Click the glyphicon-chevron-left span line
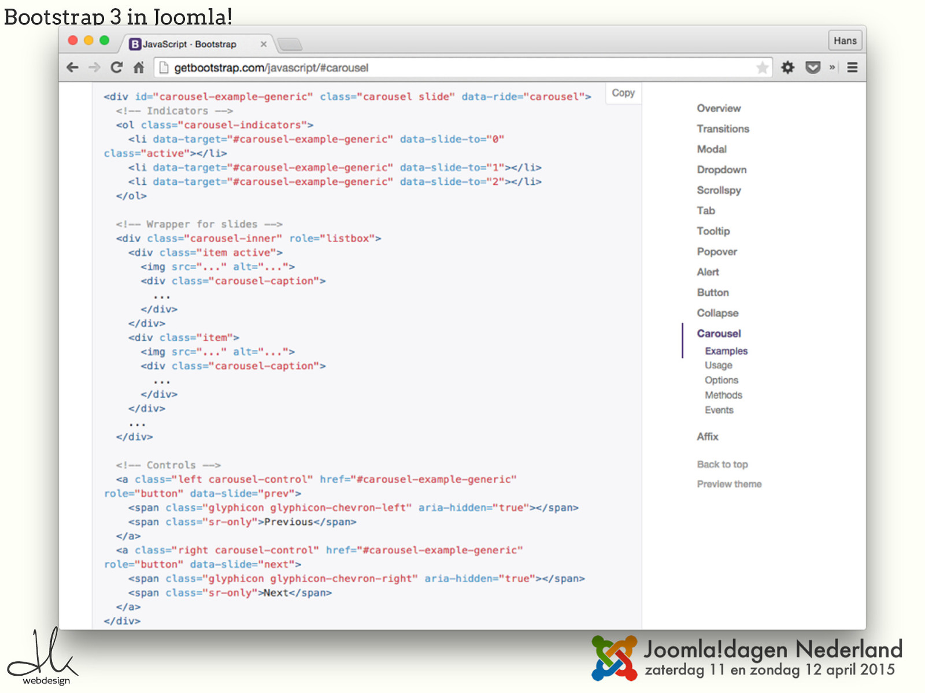This screenshot has width=925, height=693. tap(353, 508)
